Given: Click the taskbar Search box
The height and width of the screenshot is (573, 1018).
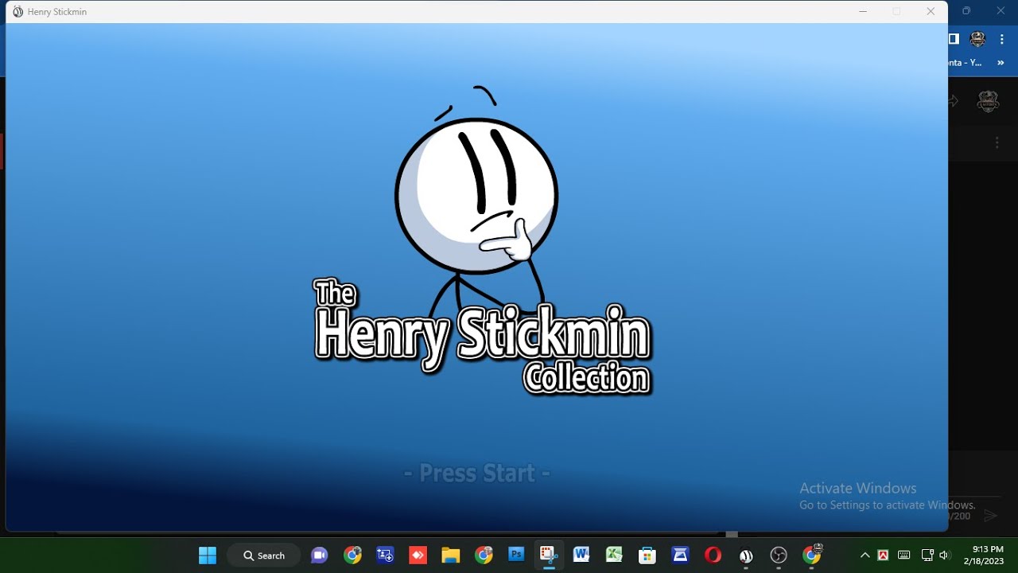Looking at the screenshot, I should (x=264, y=555).
